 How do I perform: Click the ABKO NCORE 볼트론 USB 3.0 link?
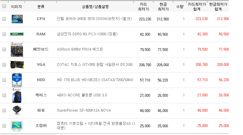pos(82,95)
